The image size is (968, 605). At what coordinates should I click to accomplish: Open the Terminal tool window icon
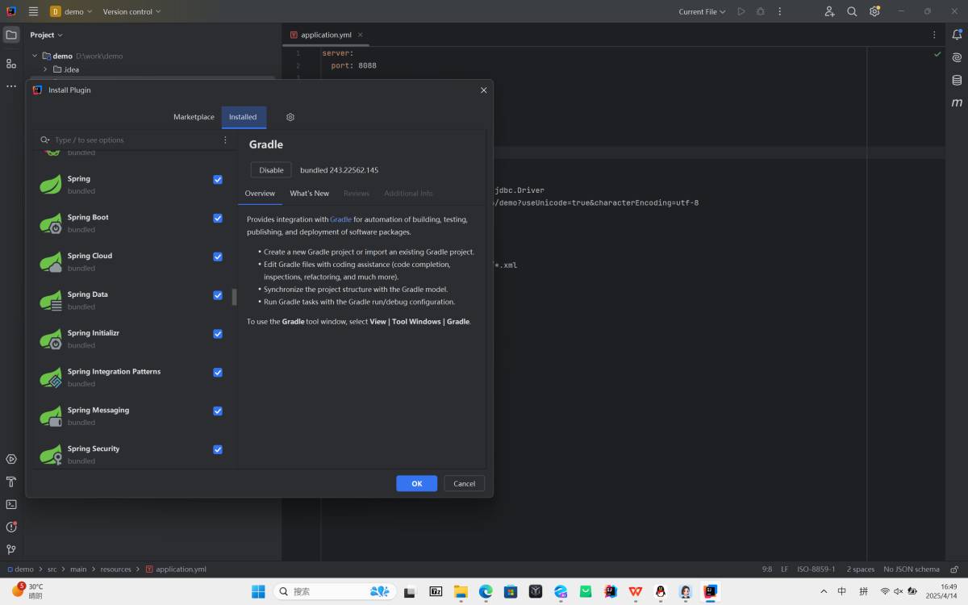pos(11,504)
